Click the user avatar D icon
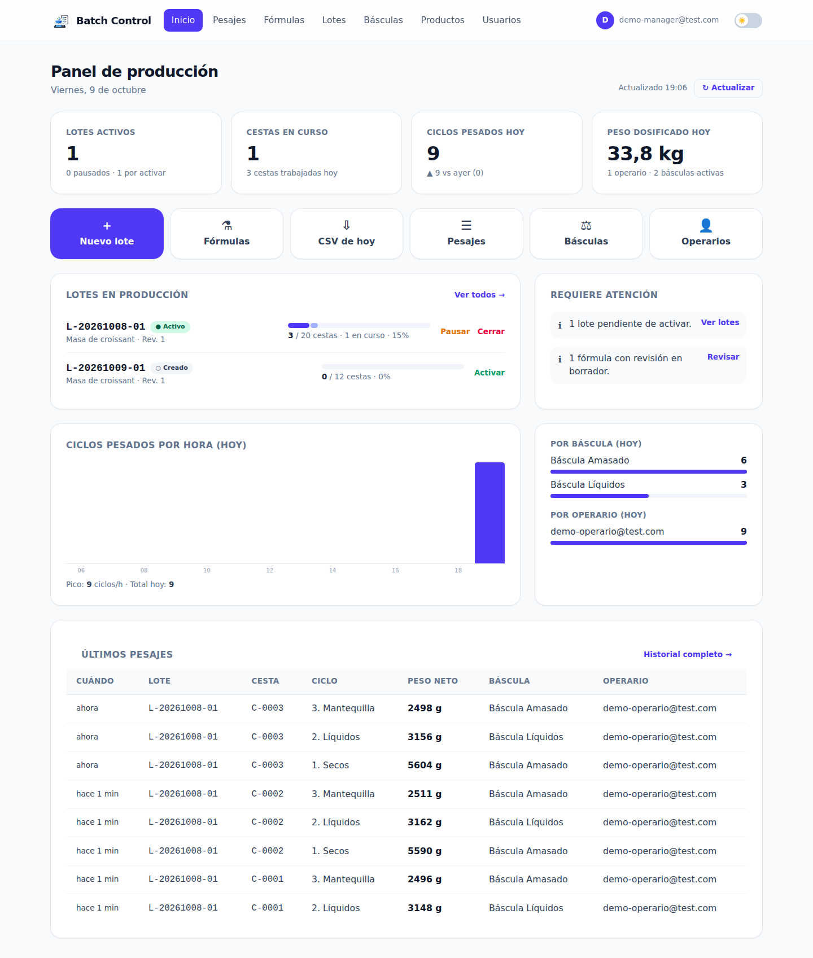813x958 pixels. 605,20
